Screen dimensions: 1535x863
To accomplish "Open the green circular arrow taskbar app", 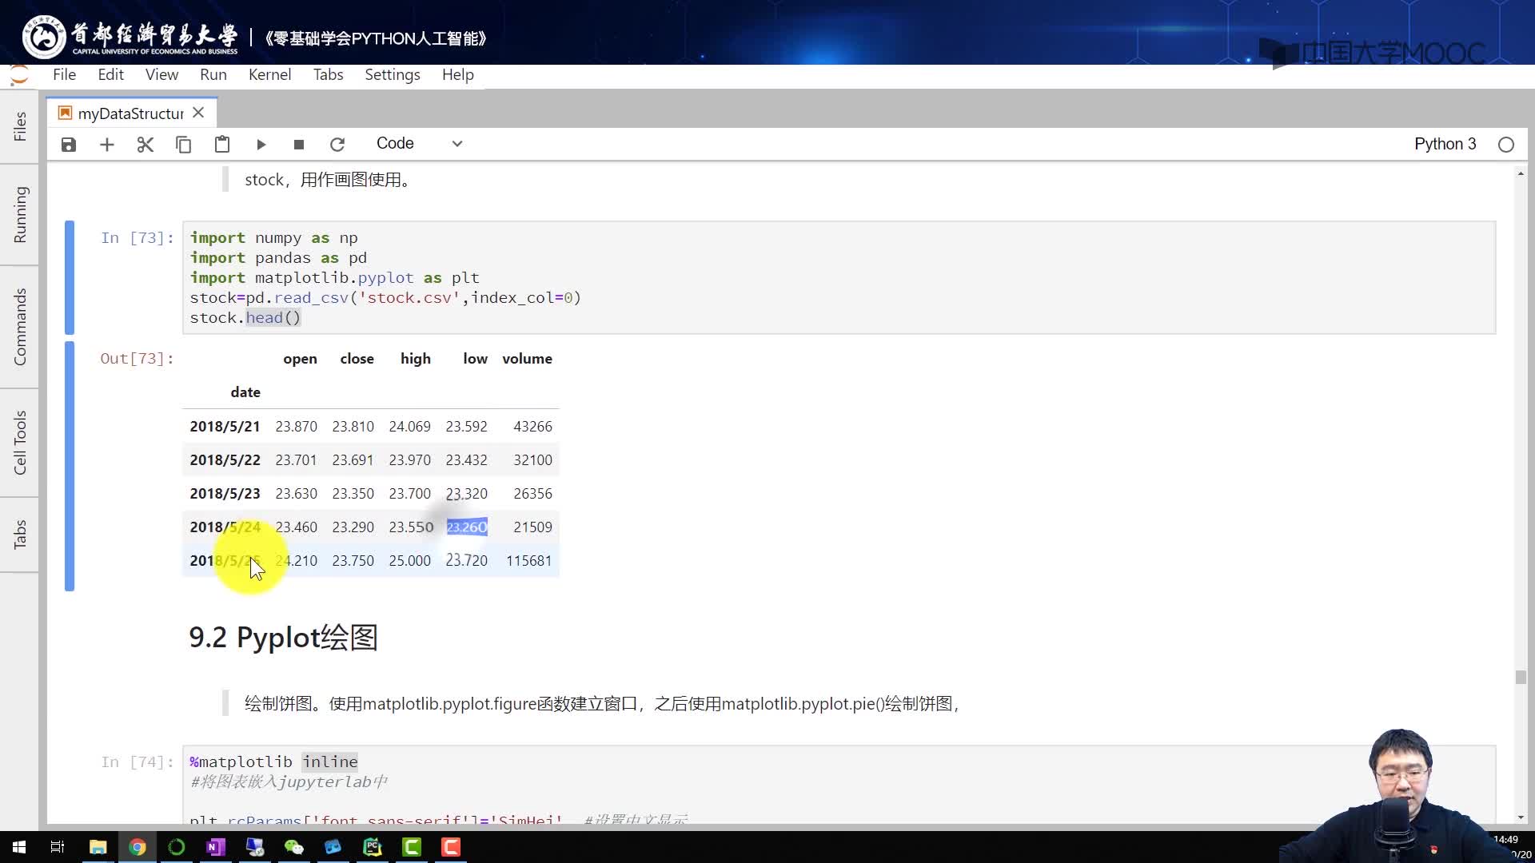I will click(x=177, y=847).
